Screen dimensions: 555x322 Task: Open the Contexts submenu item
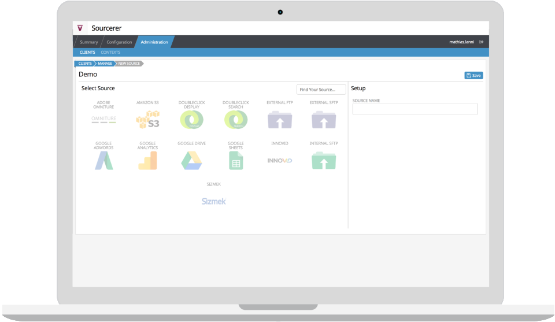pos(110,53)
